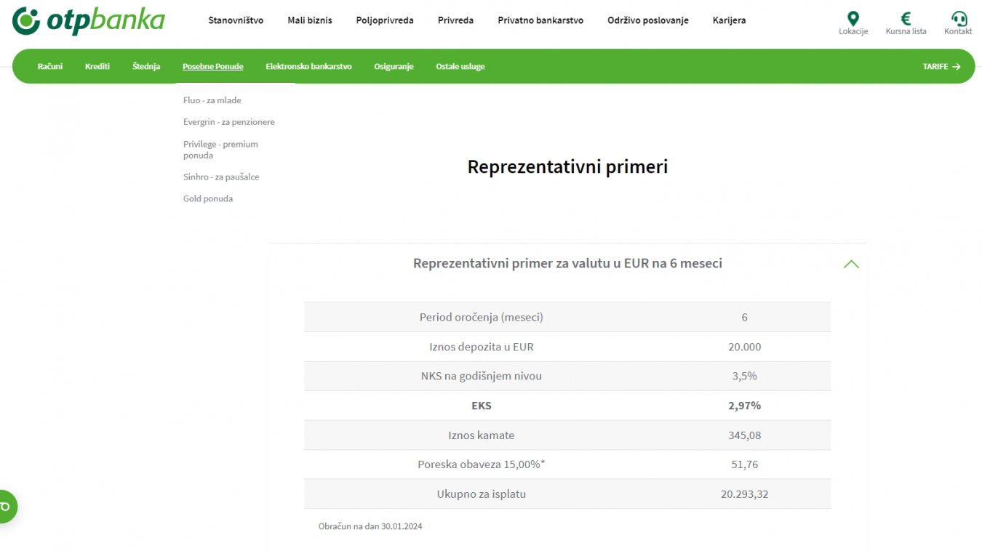Collapse the EUR 6 meseci example chevron

(850, 264)
